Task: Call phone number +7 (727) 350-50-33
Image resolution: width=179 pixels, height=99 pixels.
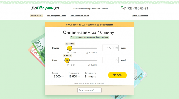Action: click(135, 9)
